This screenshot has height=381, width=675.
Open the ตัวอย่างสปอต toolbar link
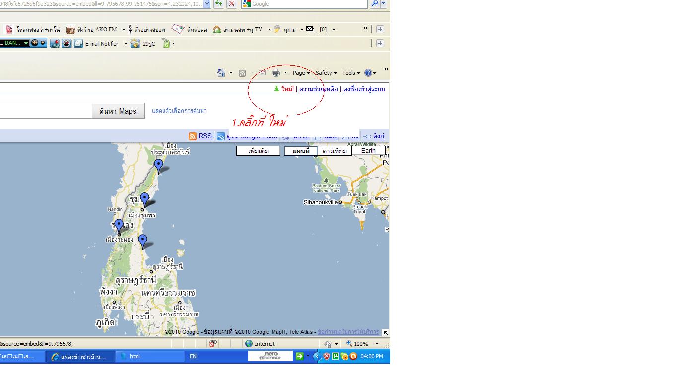coord(147,30)
